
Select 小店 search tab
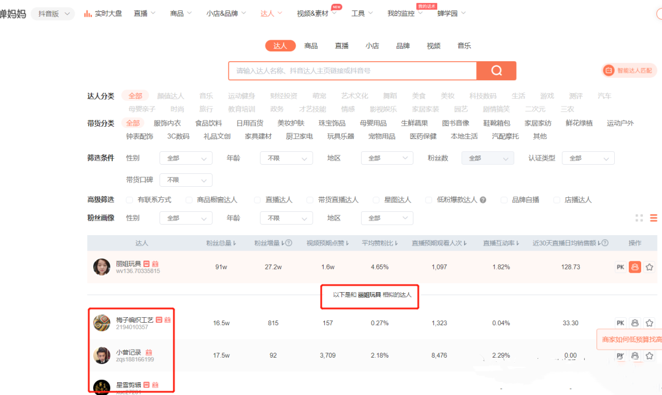pos(373,45)
